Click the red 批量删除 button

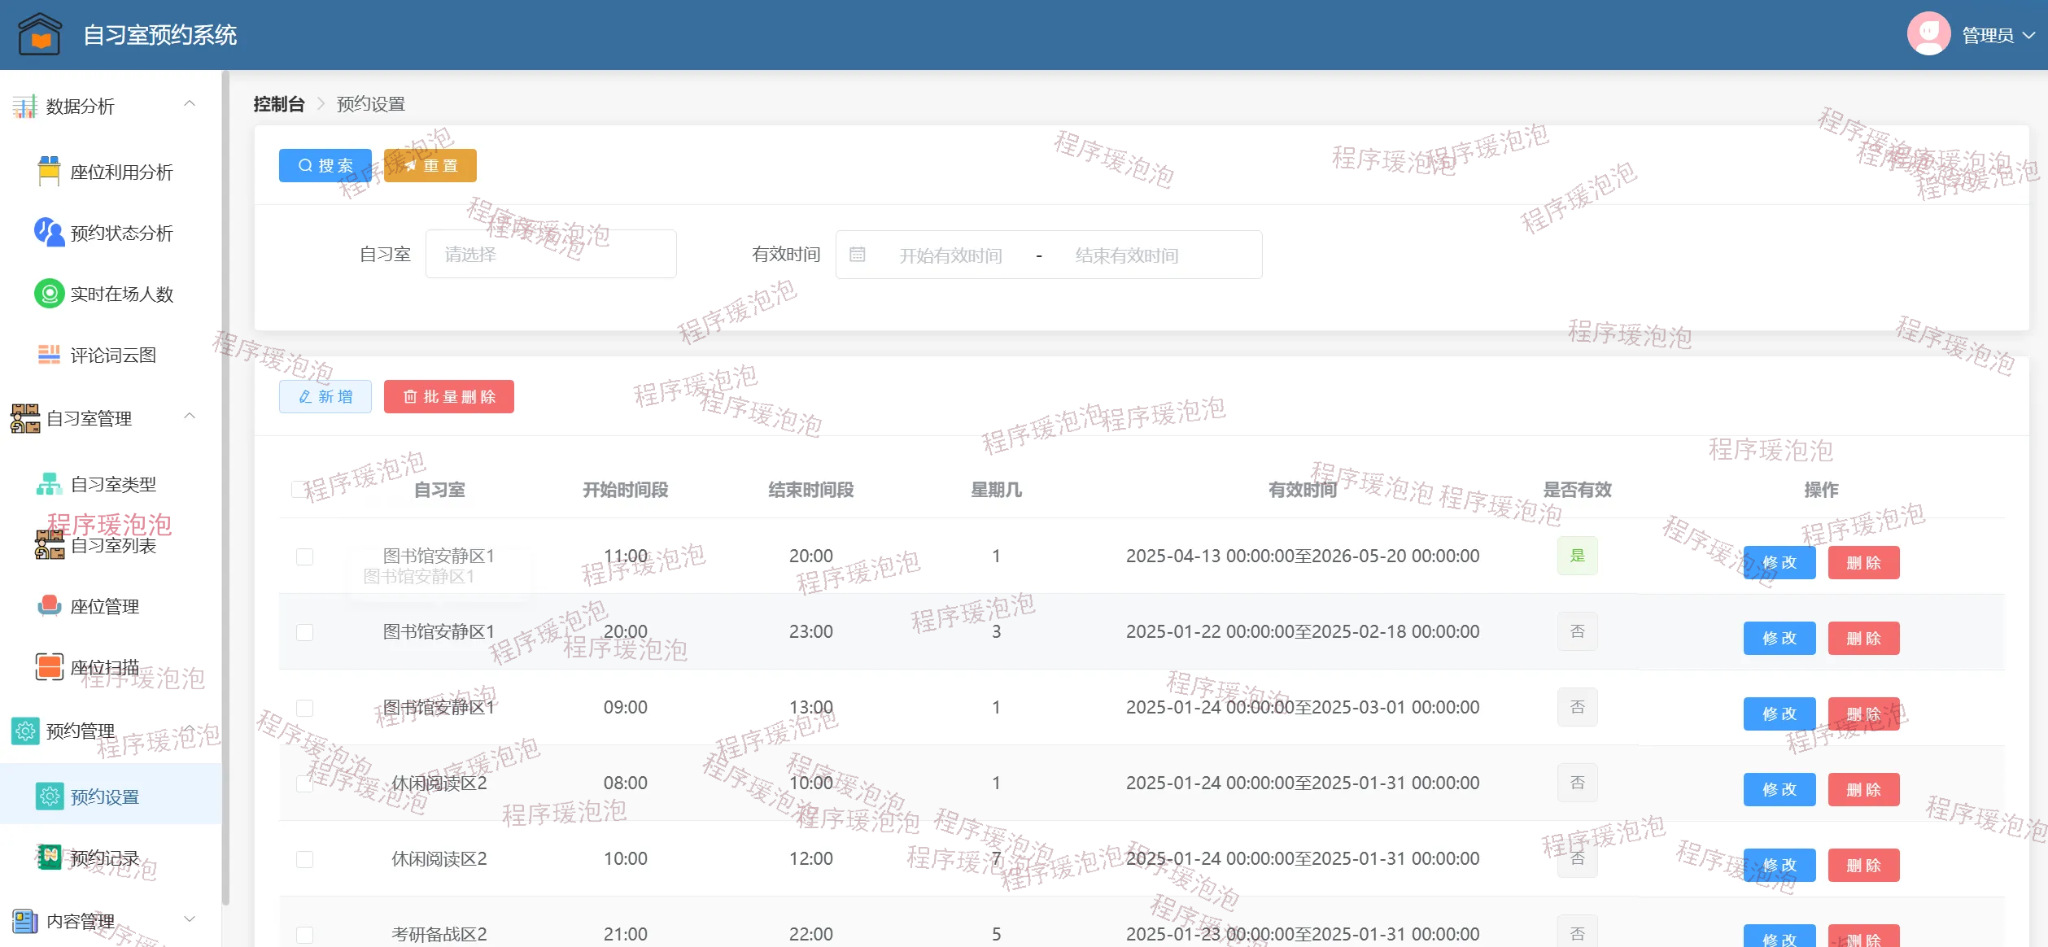448,397
